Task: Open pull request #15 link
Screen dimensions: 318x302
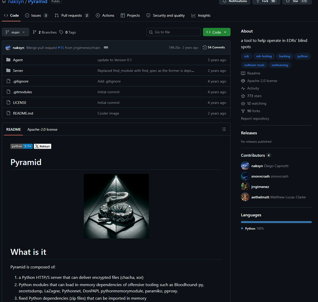Action: click(61, 48)
